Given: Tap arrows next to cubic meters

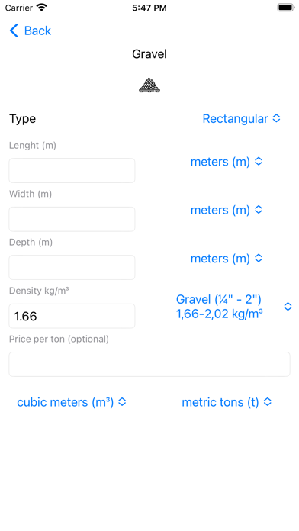Looking at the screenshot, I should [122, 402].
